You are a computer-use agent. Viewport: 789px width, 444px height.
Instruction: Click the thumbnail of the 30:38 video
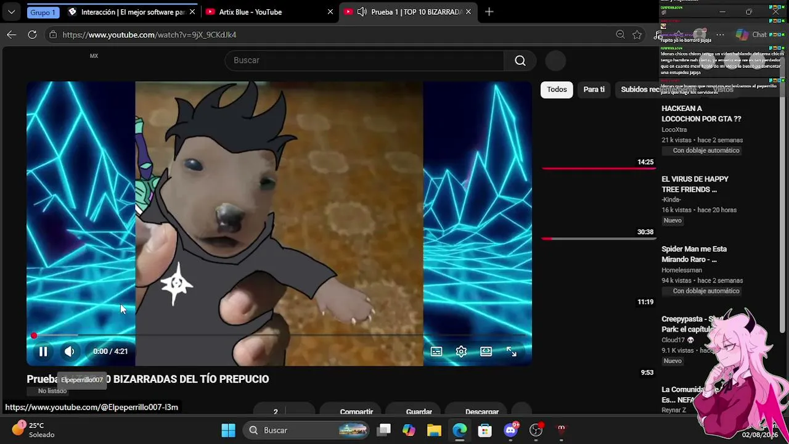click(x=599, y=206)
